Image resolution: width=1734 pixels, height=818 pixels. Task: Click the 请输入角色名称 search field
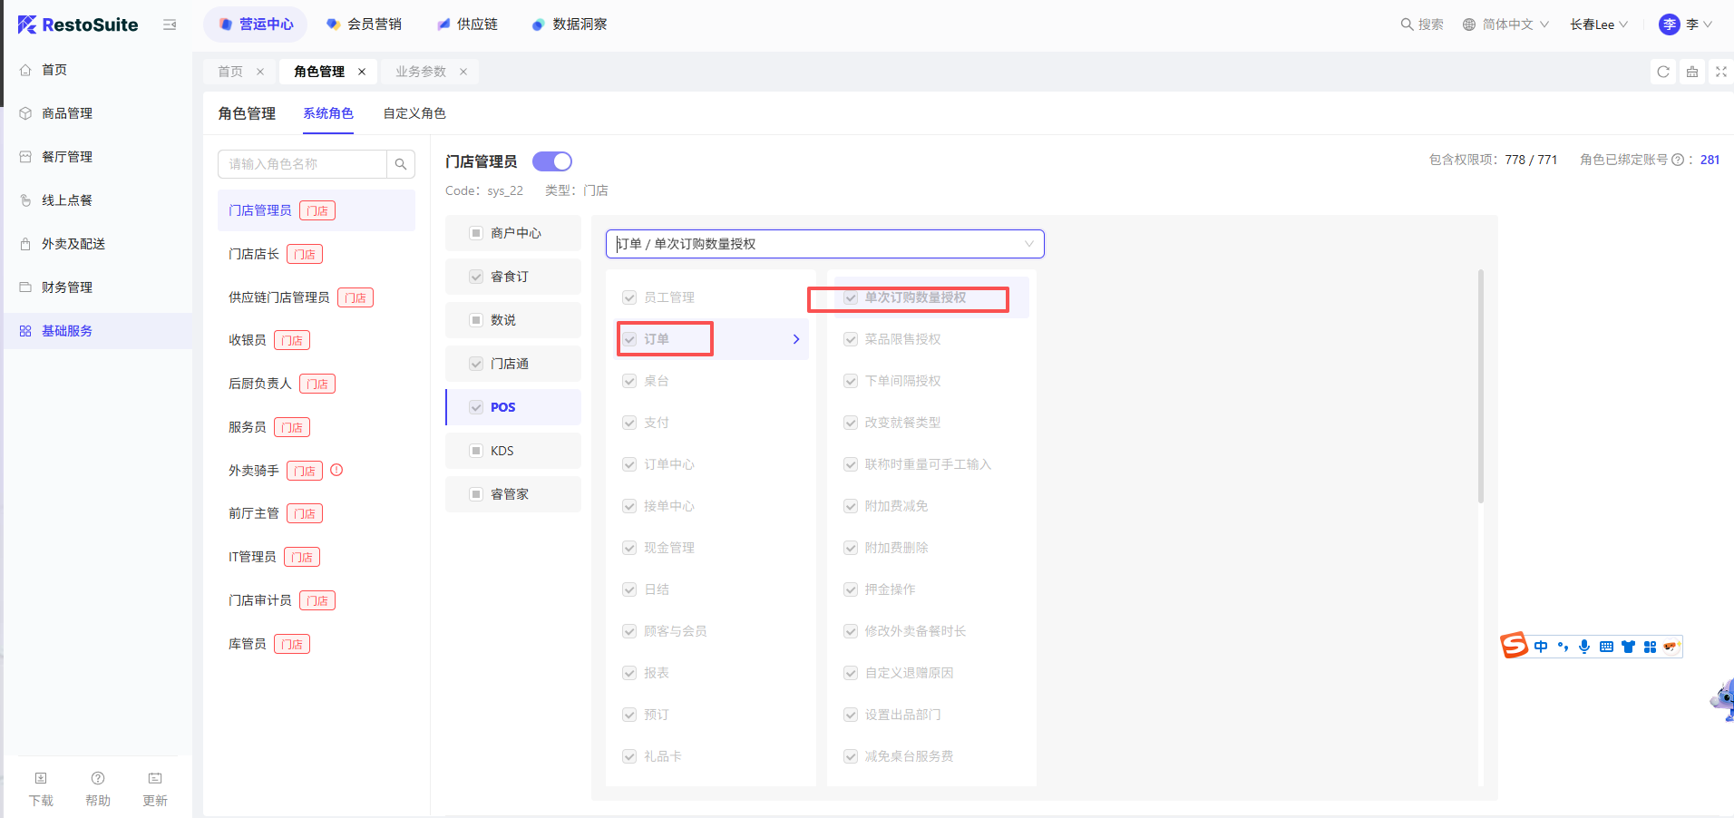pos(302,164)
